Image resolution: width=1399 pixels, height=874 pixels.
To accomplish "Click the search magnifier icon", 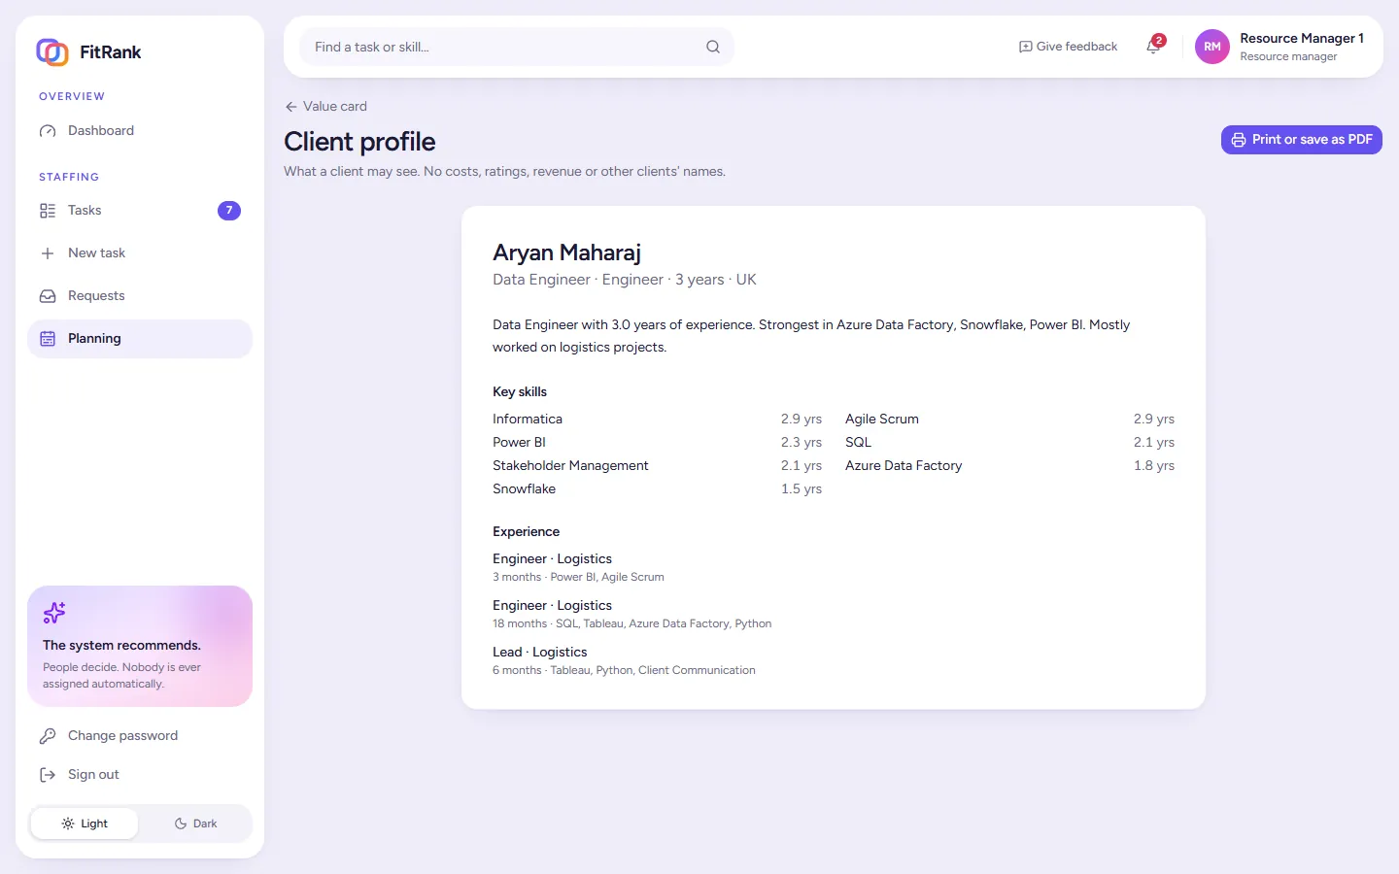I will pyautogui.click(x=713, y=47).
